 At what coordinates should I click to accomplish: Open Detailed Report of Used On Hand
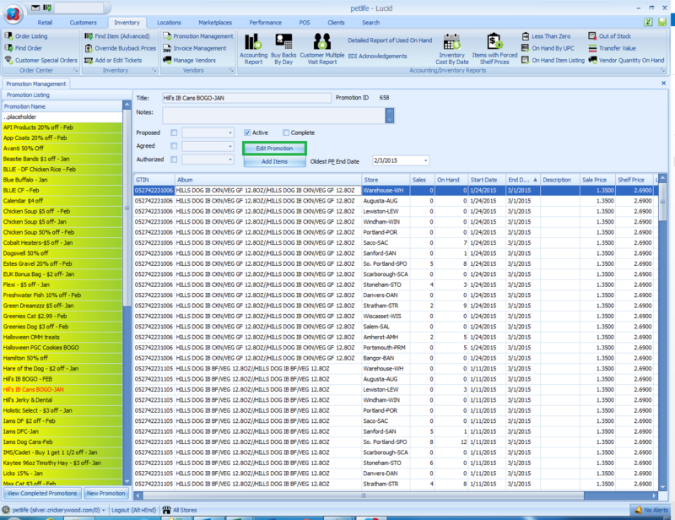[390, 41]
